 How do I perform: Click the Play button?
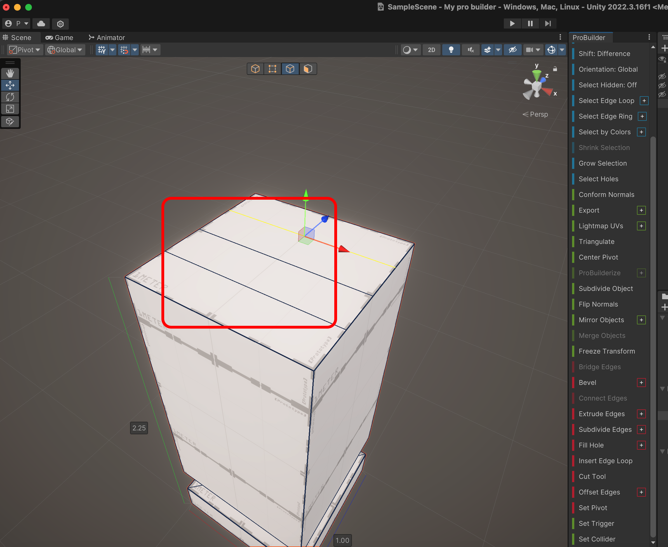(512, 24)
